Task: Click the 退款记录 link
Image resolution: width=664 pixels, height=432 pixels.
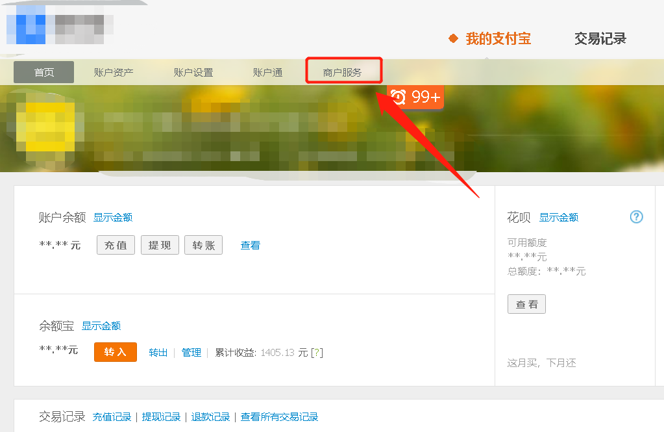Action: pos(210,418)
